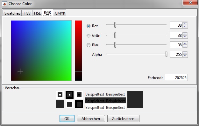Switch to the CMYK tab
Viewport: 199px width, 126px height.
pos(60,13)
